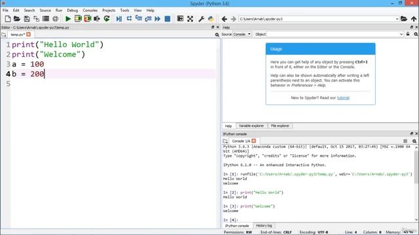Stop the current console command
This screenshot has height=235, width=419.
405,141
